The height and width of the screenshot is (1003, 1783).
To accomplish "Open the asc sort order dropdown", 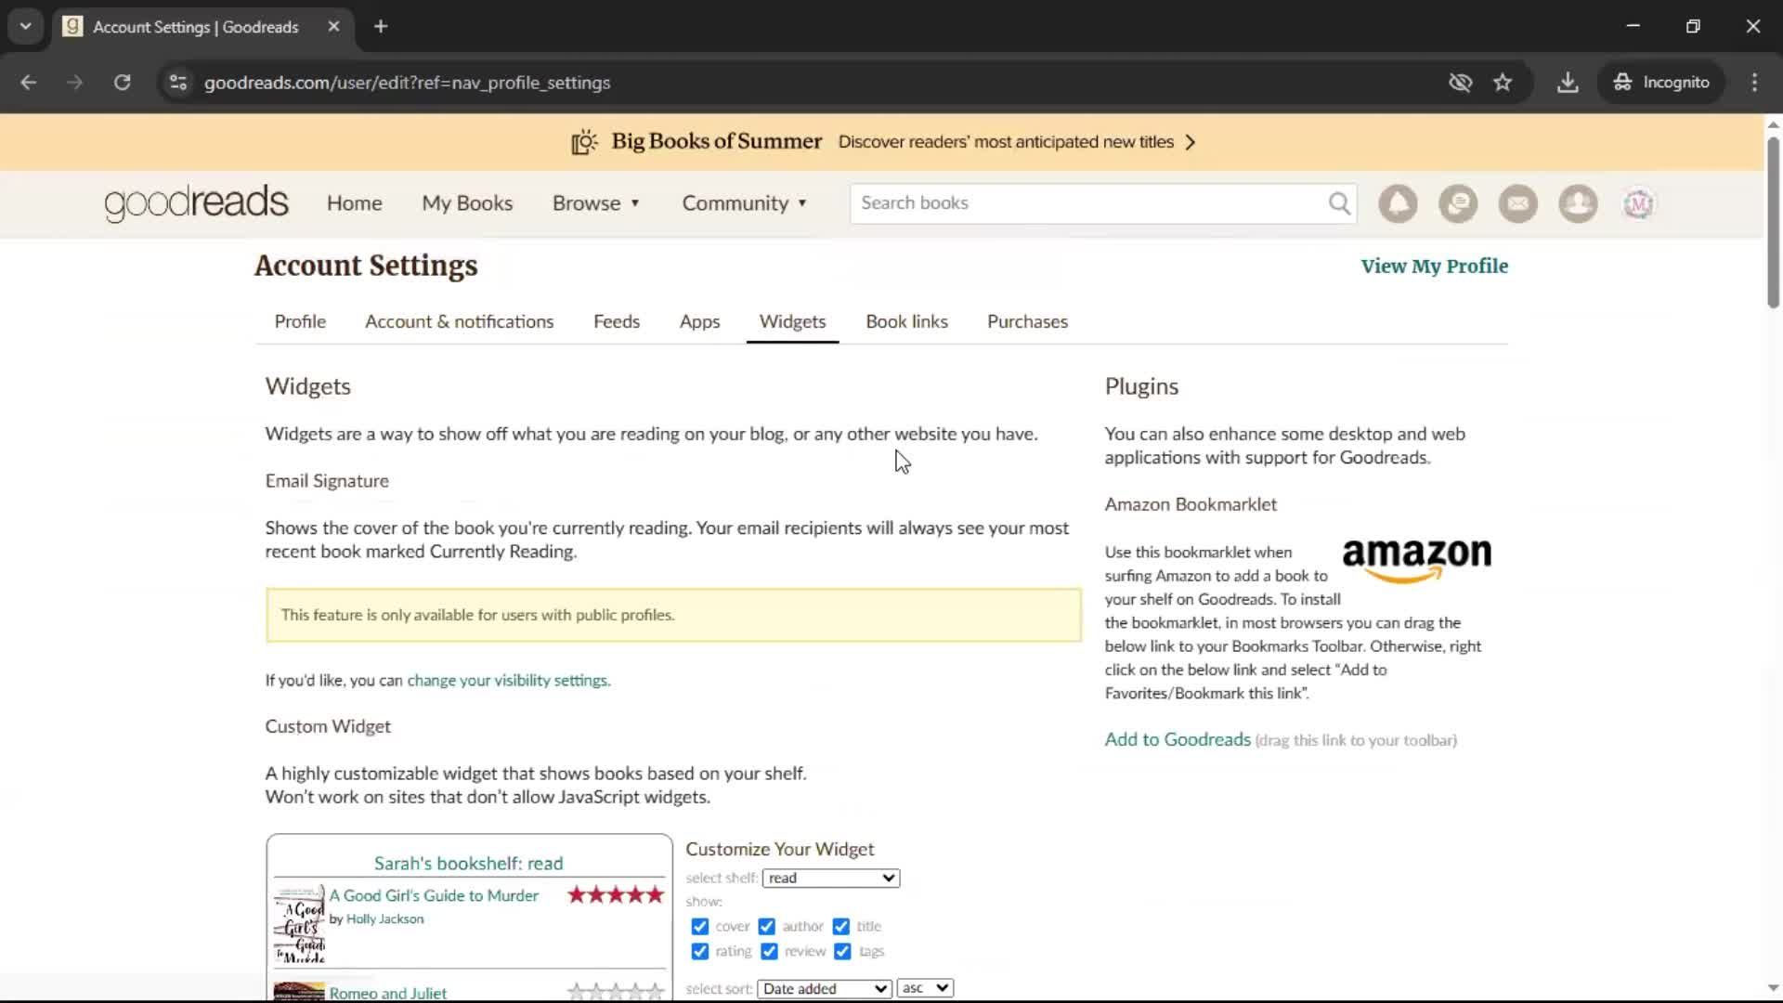I will coord(925,988).
